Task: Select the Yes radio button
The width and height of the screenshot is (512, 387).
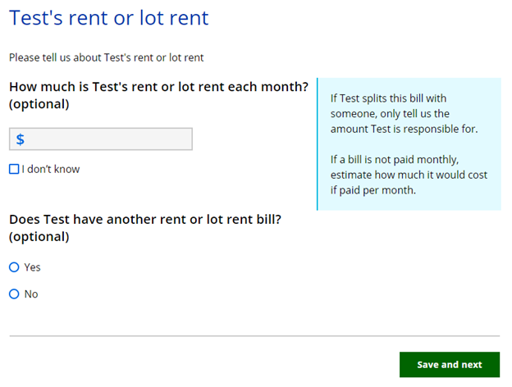Action: [14, 267]
